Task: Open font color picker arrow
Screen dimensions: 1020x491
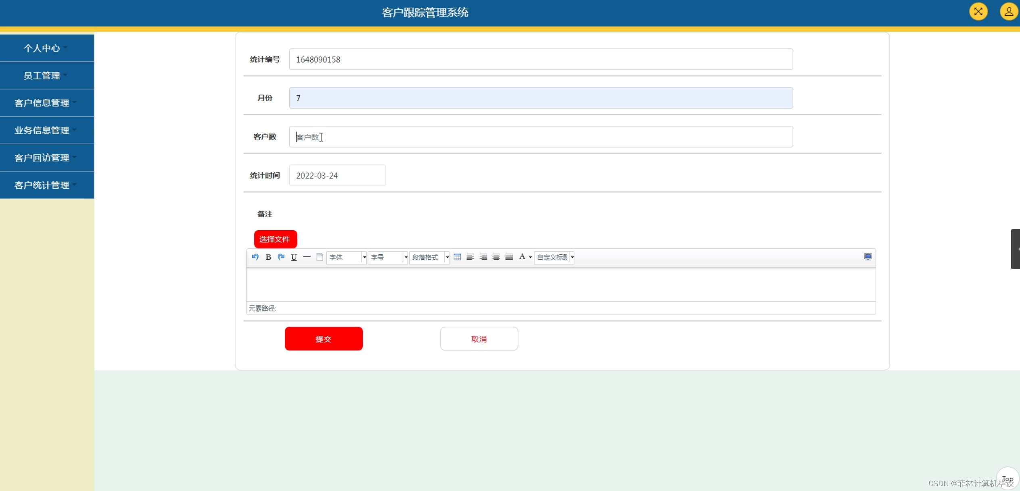Action: [530, 257]
